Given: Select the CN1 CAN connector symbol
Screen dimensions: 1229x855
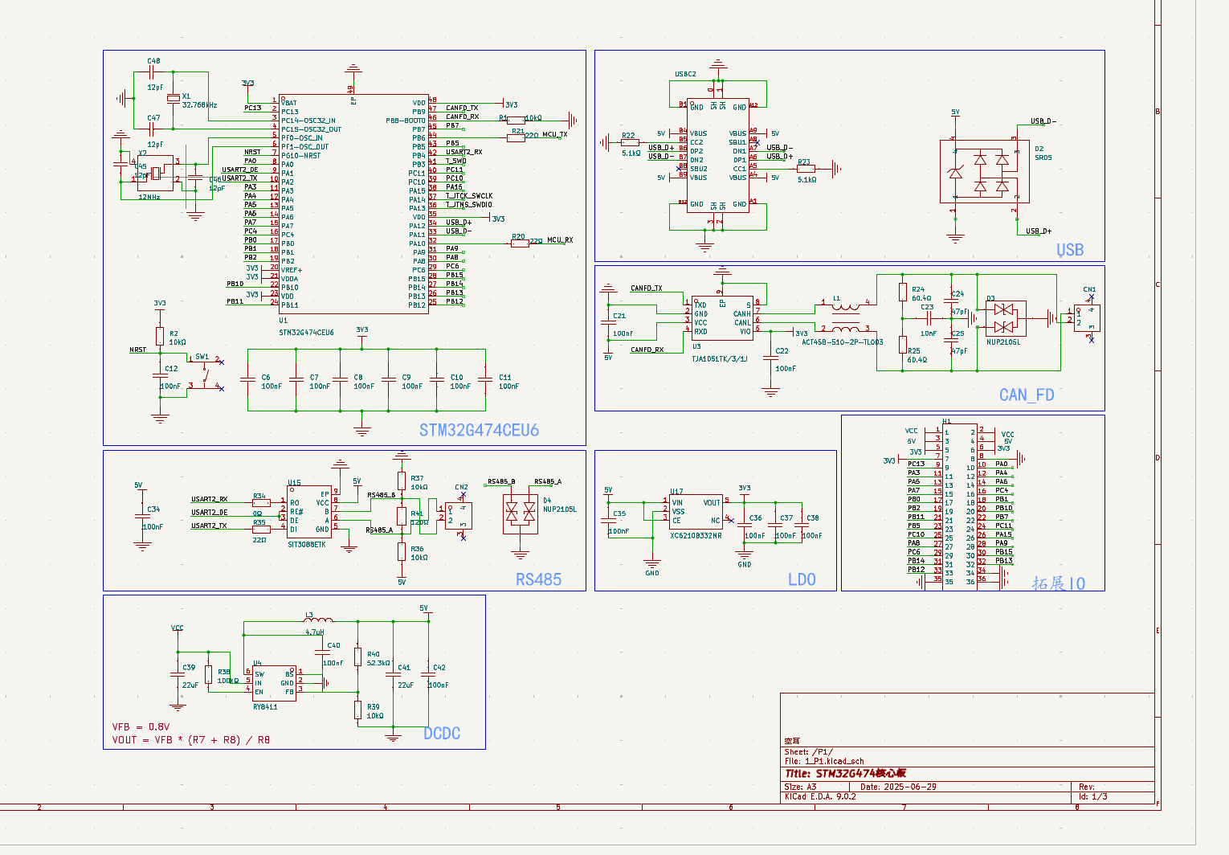Looking at the screenshot, I should (x=1087, y=317).
